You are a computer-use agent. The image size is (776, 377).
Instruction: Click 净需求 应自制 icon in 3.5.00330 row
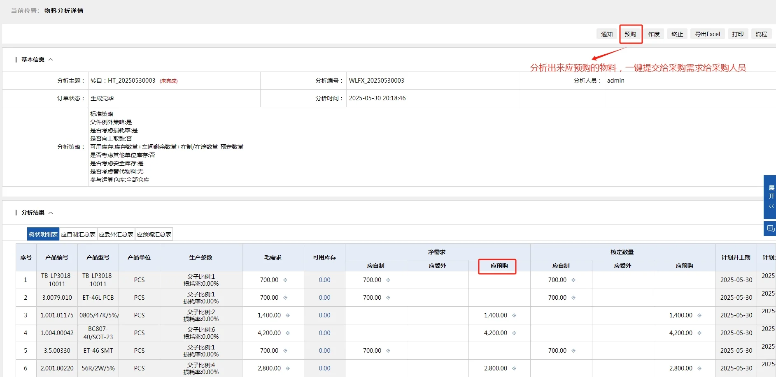coord(388,351)
